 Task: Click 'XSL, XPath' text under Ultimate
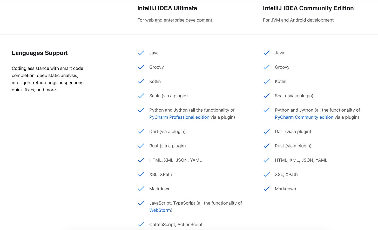pyautogui.click(x=161, y=174)
